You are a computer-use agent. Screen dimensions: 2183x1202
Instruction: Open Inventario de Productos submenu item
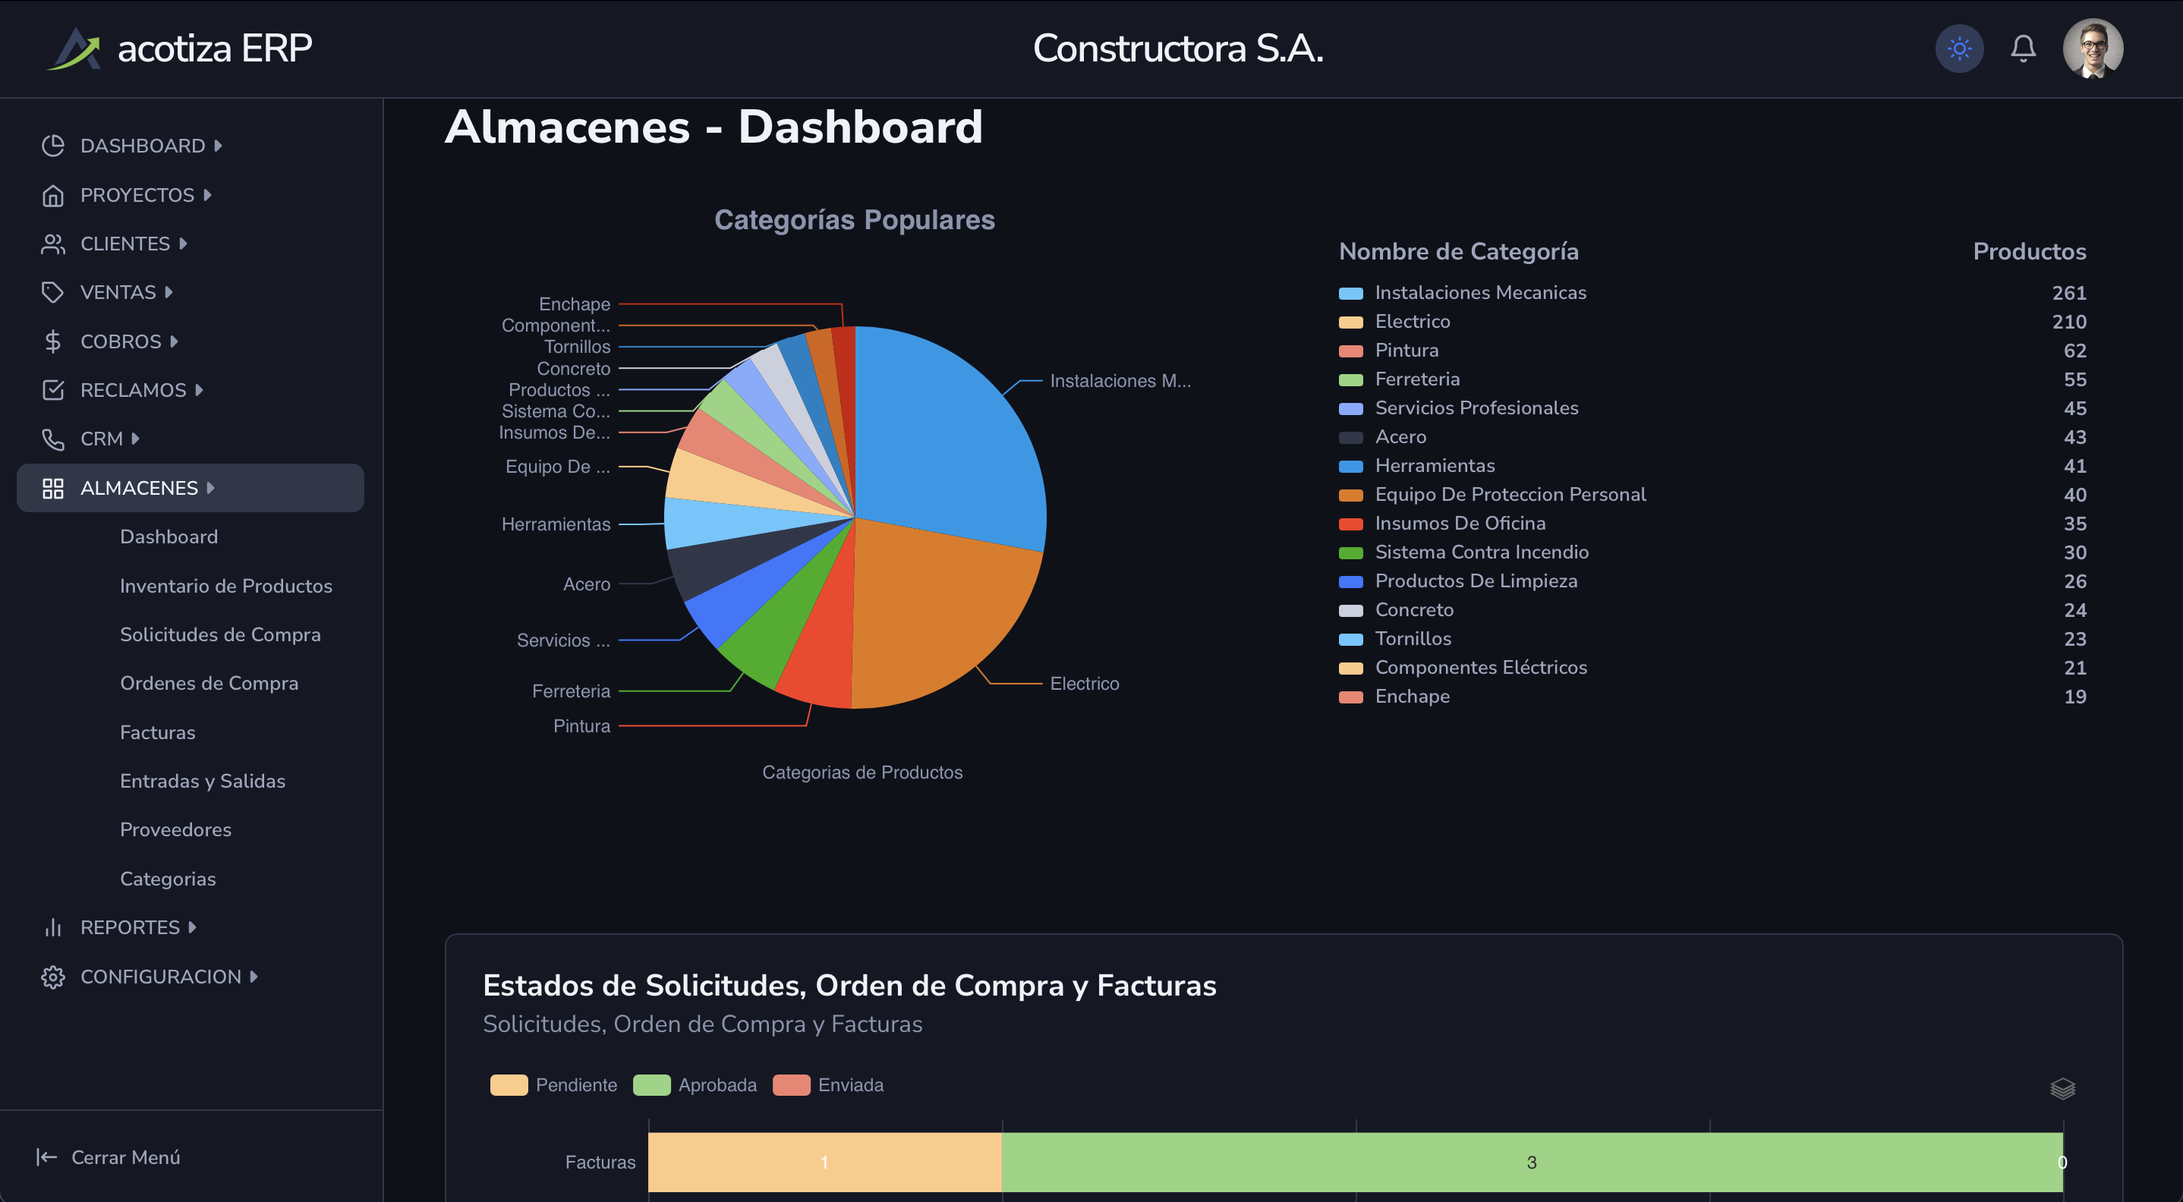pyautogui.click(x=225, y=586)
